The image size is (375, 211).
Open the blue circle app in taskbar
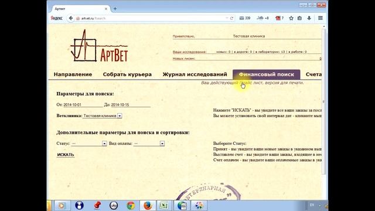(79, 206)
